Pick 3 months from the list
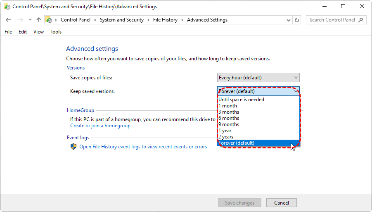372x212 pixels. [x=229, y=112]
